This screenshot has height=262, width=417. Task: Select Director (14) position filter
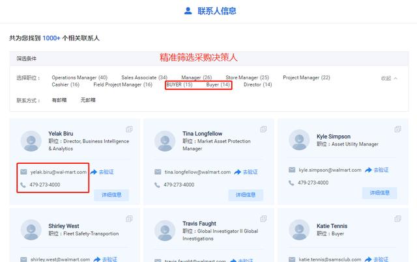point(258,85)
